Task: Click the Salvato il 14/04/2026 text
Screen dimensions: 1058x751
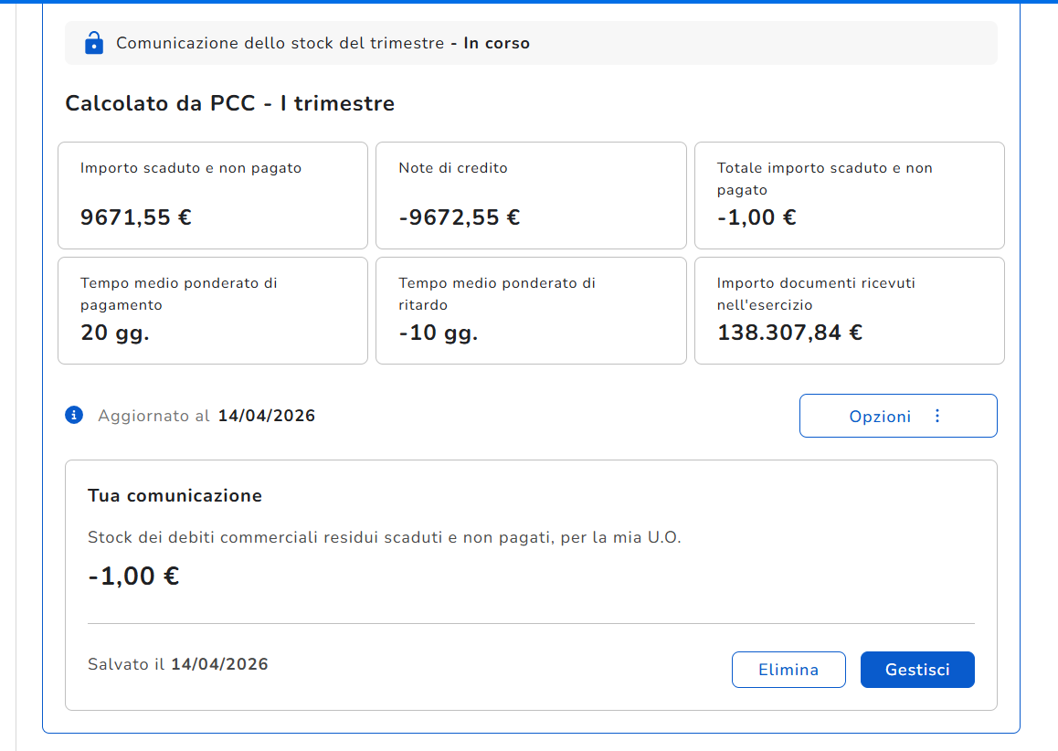Action: [178, 664]
